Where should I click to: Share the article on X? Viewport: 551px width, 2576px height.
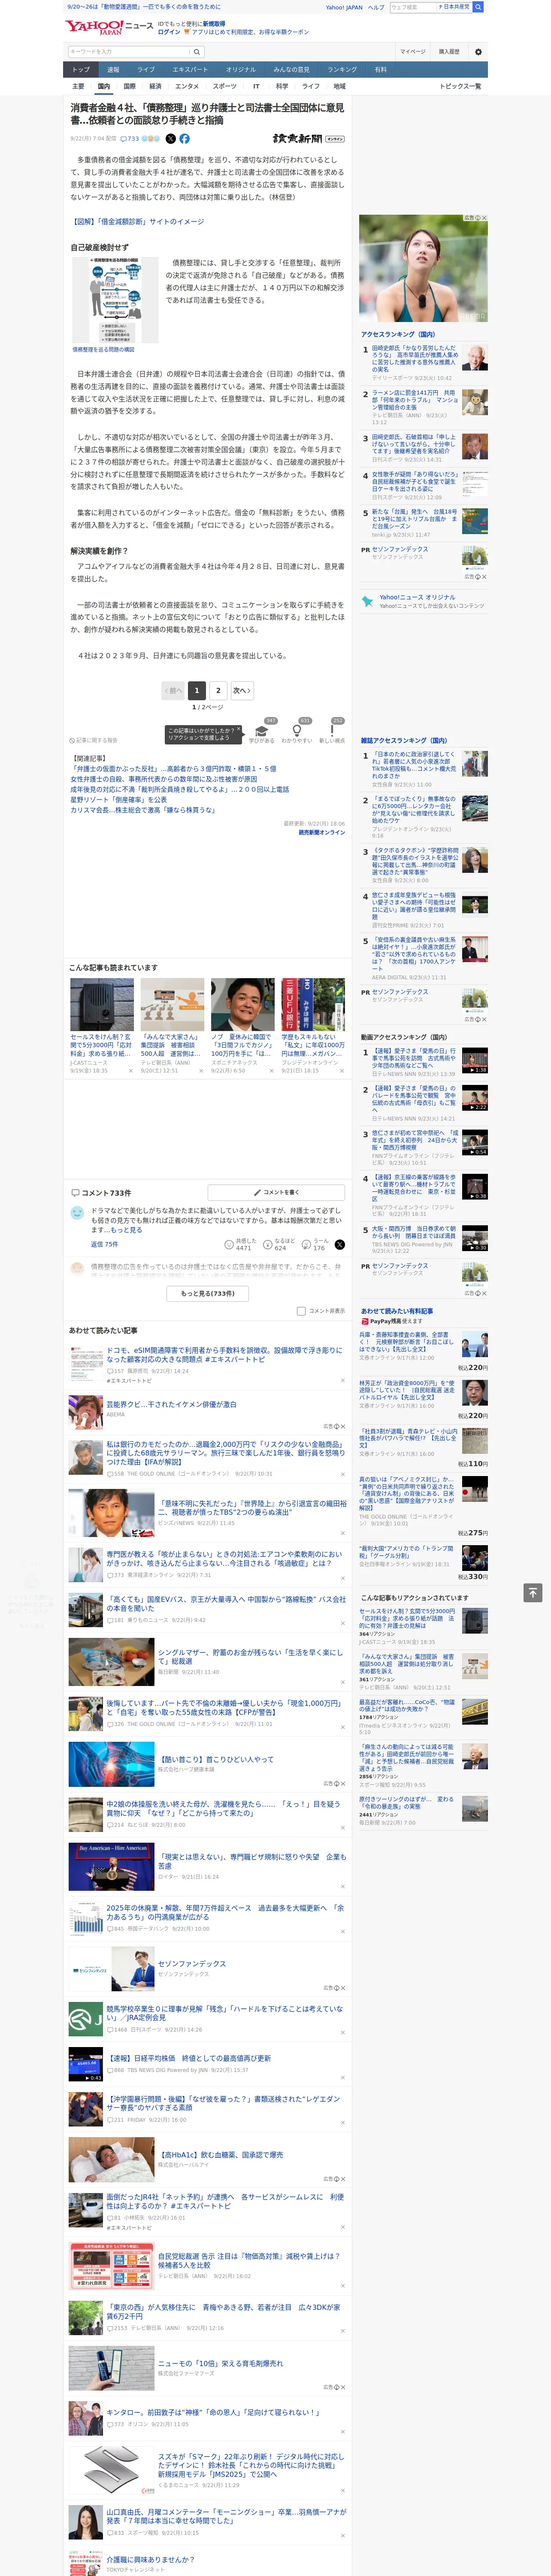(x=170, y=139)
